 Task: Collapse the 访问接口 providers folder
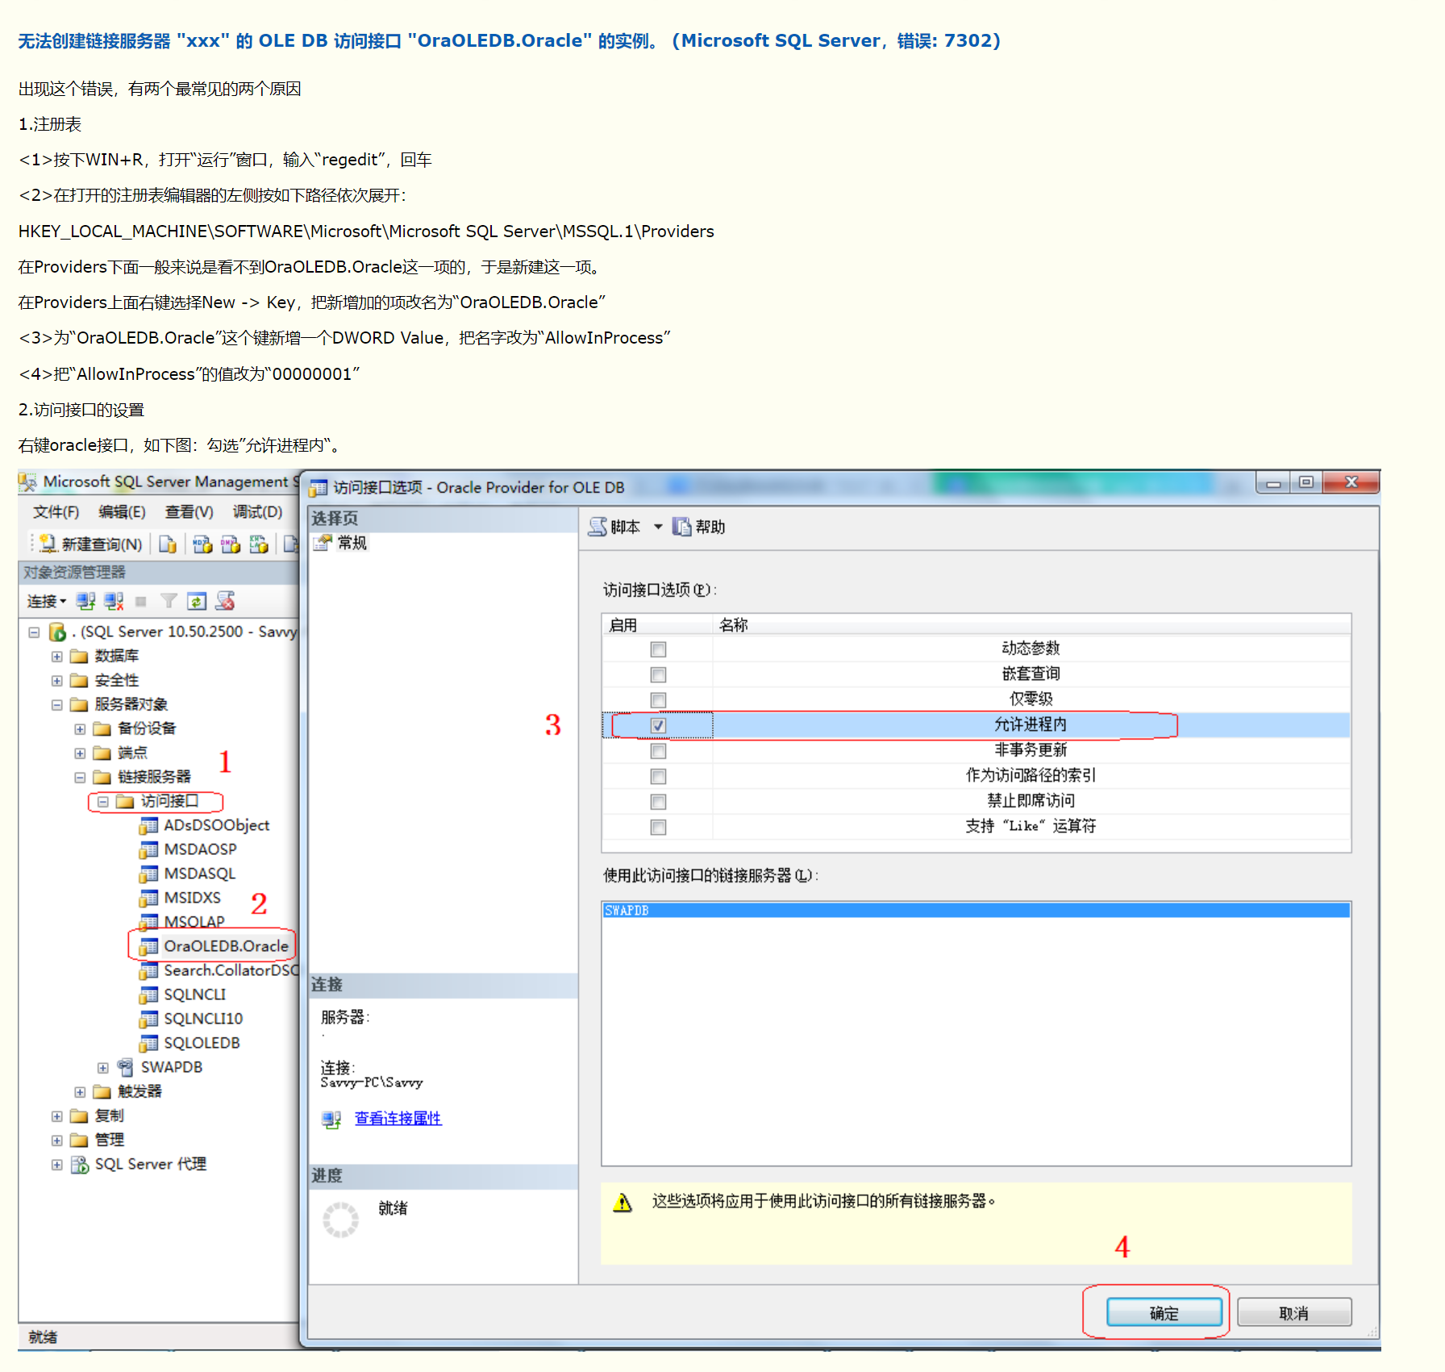pos(102,802)
